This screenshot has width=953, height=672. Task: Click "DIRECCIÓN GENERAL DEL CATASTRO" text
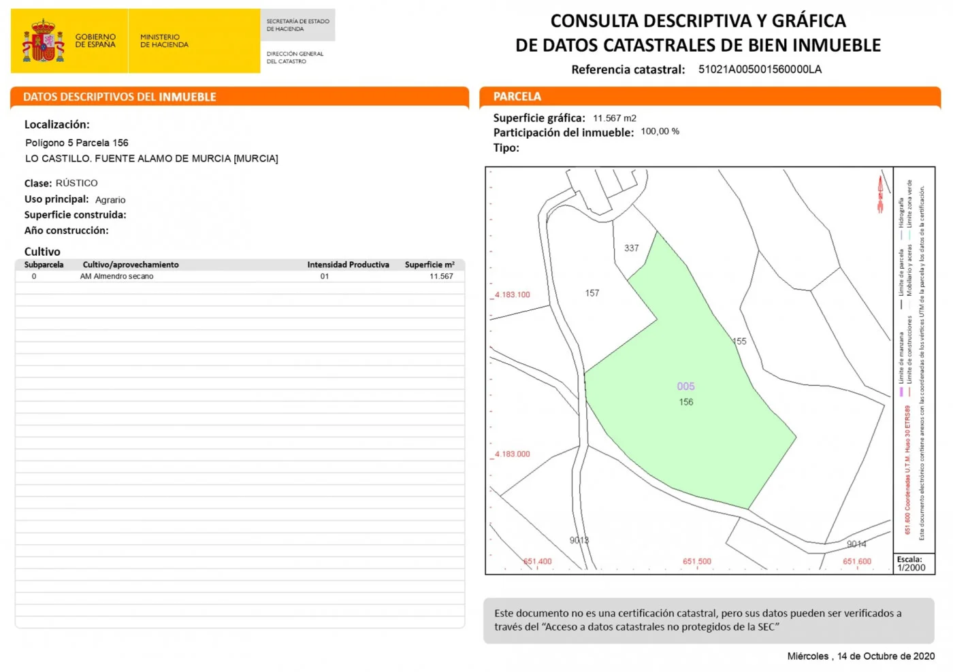[x=295, y=57]
